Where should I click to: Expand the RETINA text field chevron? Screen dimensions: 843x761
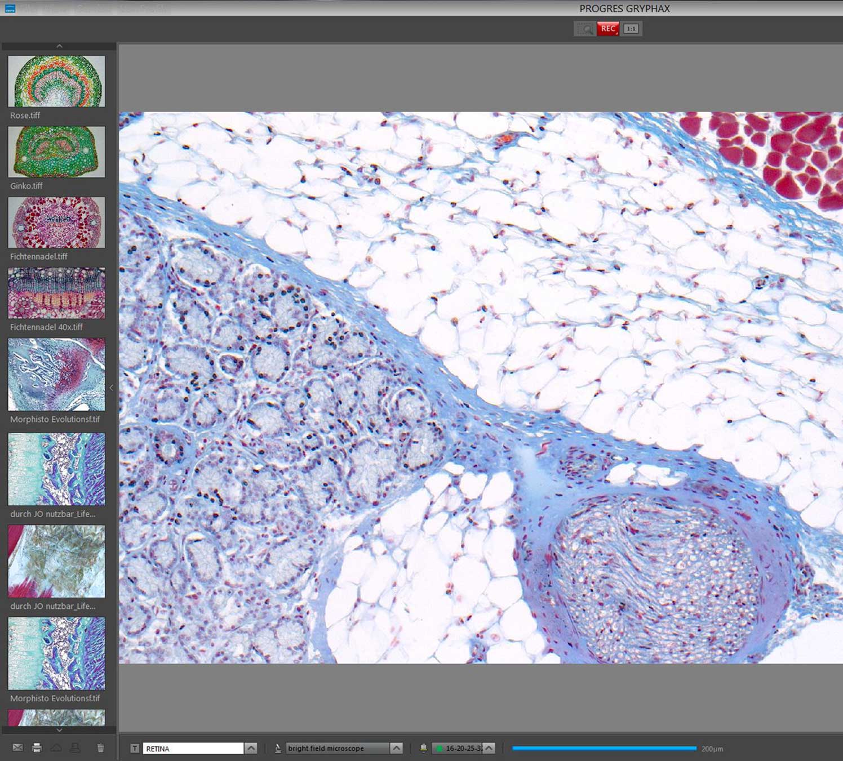click(250, 748)
